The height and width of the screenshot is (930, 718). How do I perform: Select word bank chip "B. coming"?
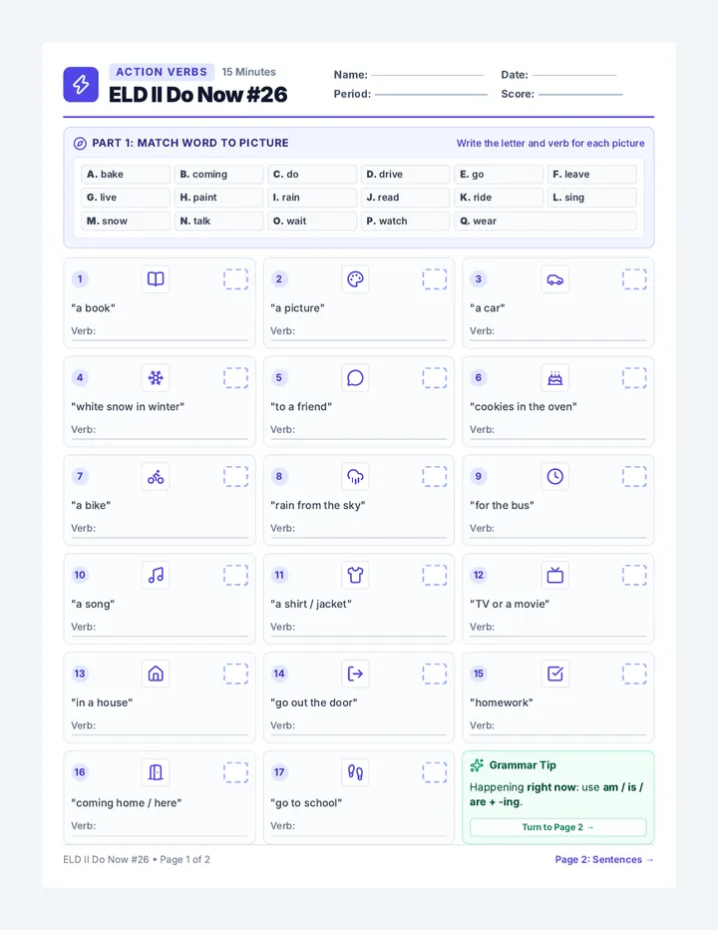coord(218,175)
